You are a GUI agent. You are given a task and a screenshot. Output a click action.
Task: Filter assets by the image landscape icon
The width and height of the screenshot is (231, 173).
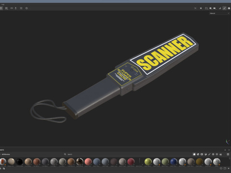tap(221, 154)
